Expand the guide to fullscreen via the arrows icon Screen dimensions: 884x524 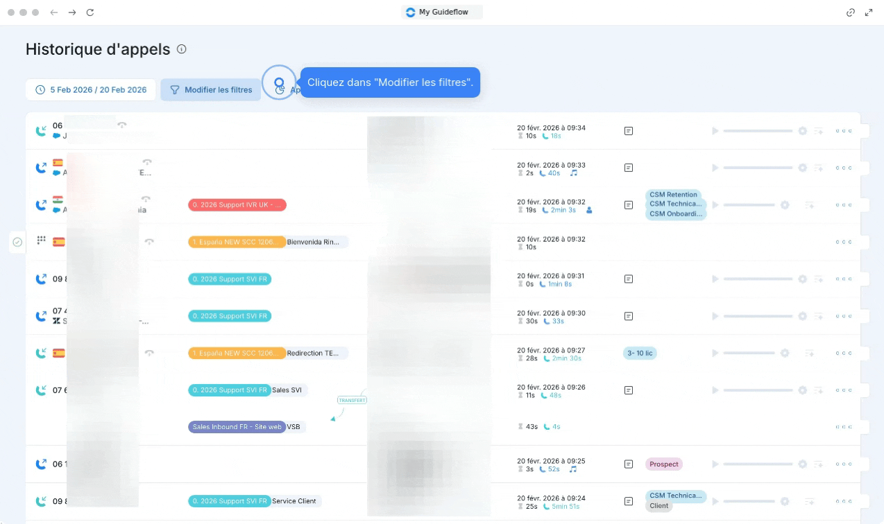869,12
